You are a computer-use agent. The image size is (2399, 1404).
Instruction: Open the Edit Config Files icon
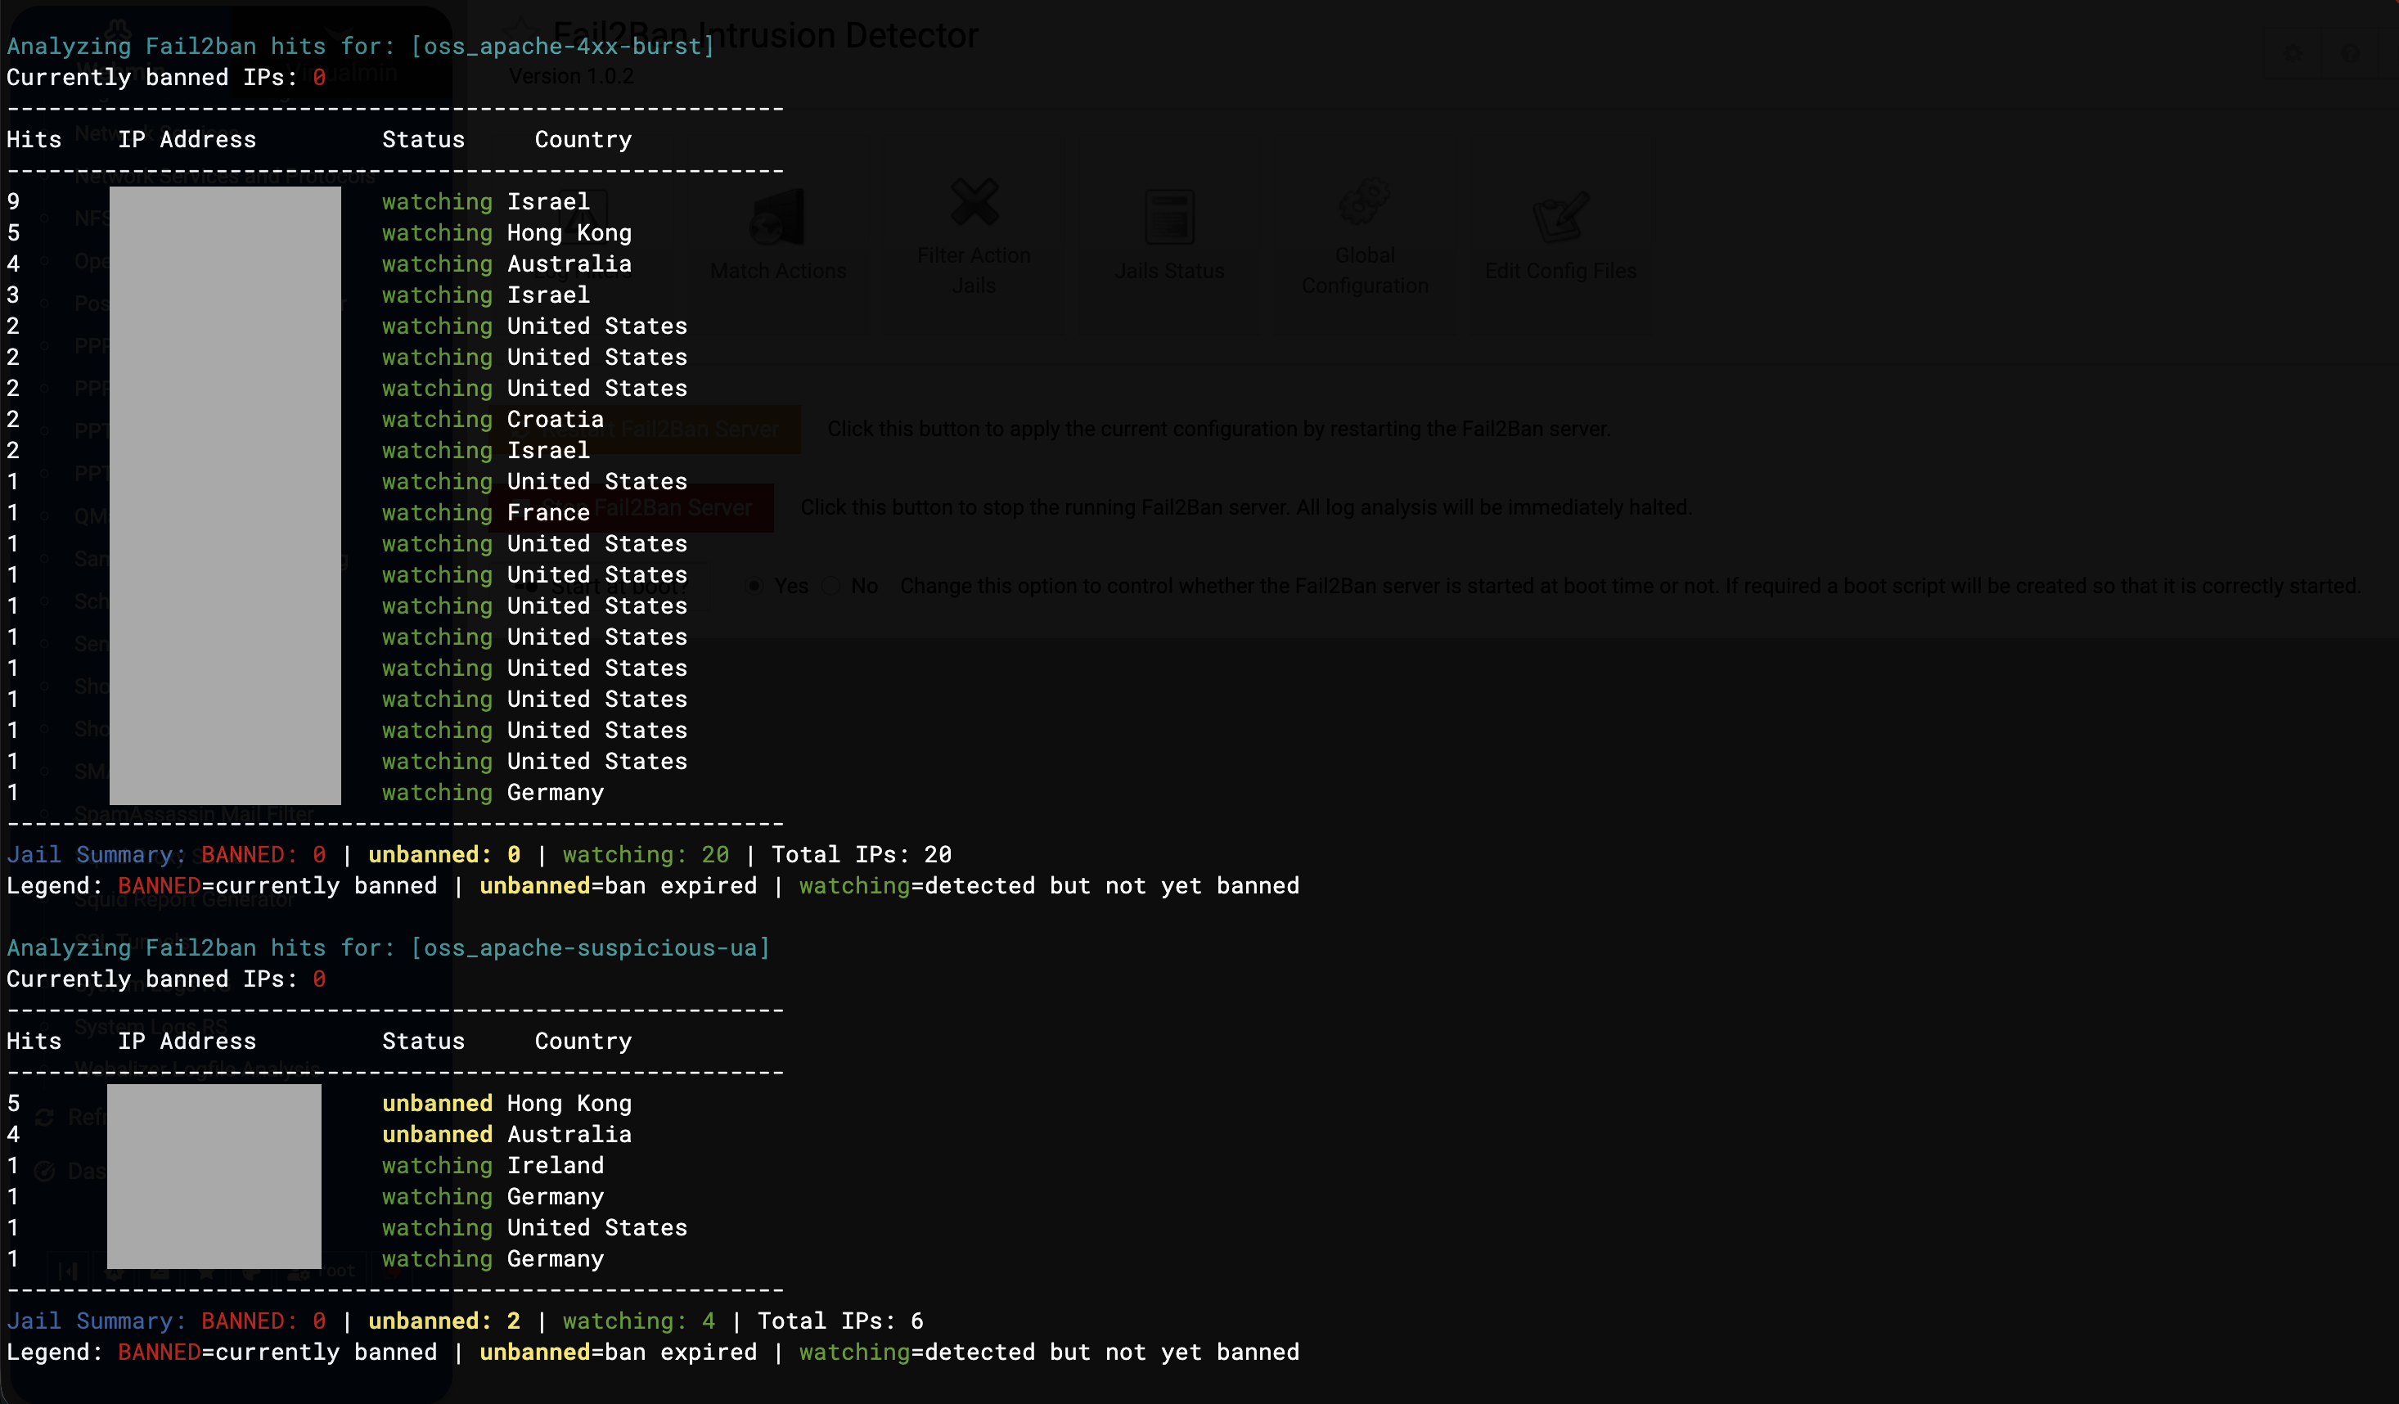(x=1560, y=217)
